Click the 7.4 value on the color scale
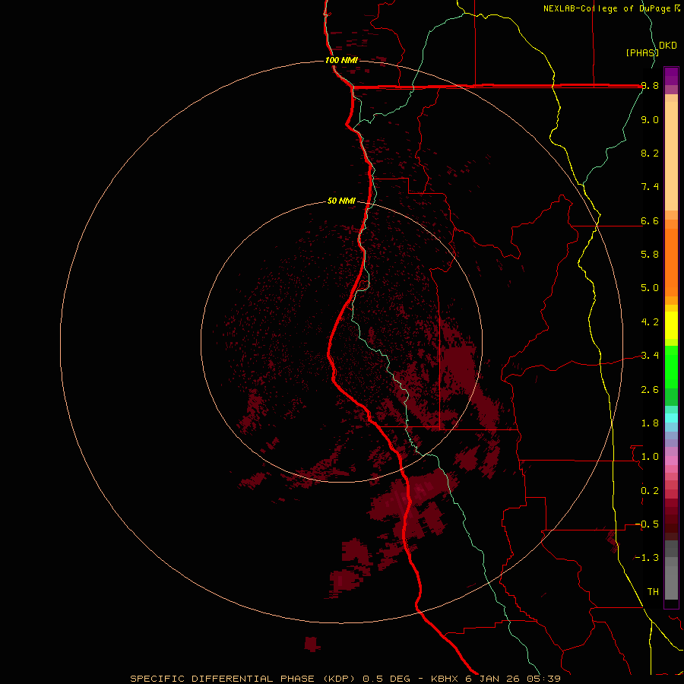 [650, 187]
